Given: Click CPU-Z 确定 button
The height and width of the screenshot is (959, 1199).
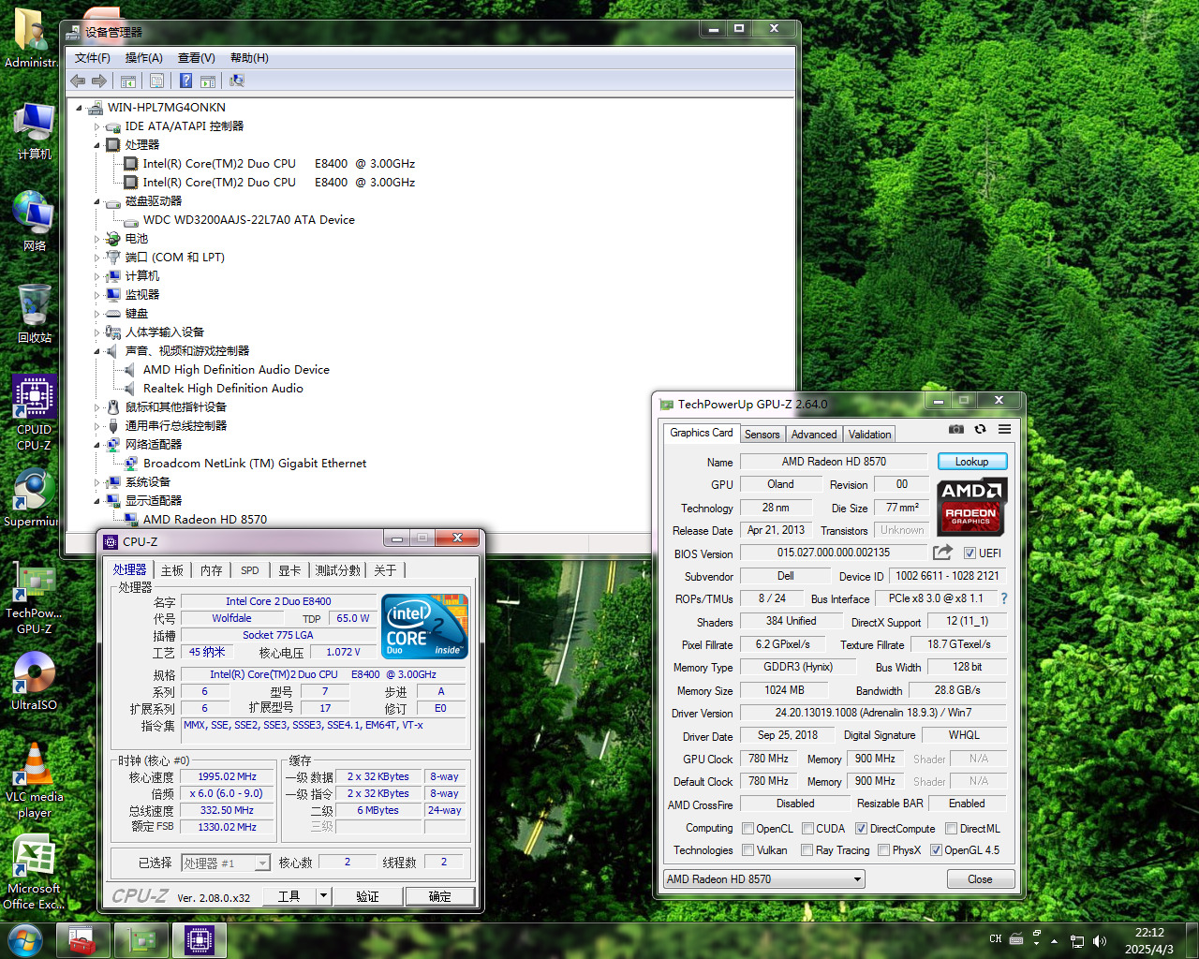Looking at the screenshot, I should point(439,896).
